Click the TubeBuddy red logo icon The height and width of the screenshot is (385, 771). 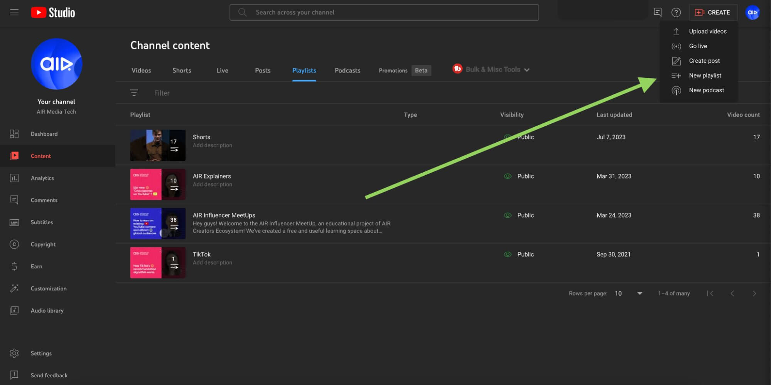pos(457,69)
